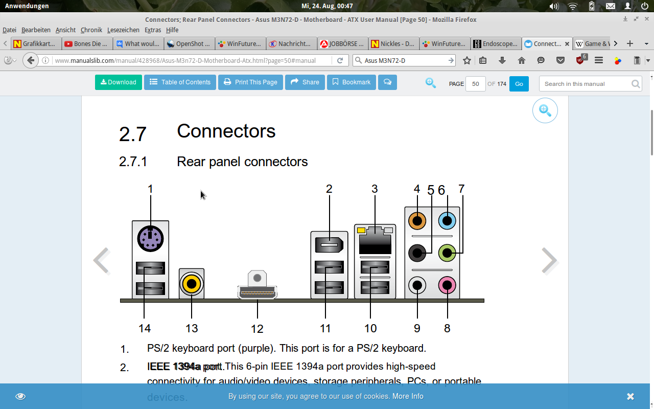Viewport: 654px width, 409px height.
Task: Open the Ansicht menu
Action: pyautogui.click(x=65, y=30)
